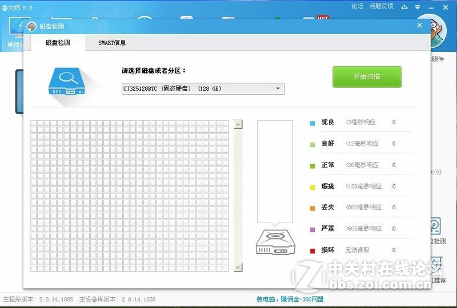
Task: Open the disk selection dropdown CJ325128BTC
Action: 203,88
